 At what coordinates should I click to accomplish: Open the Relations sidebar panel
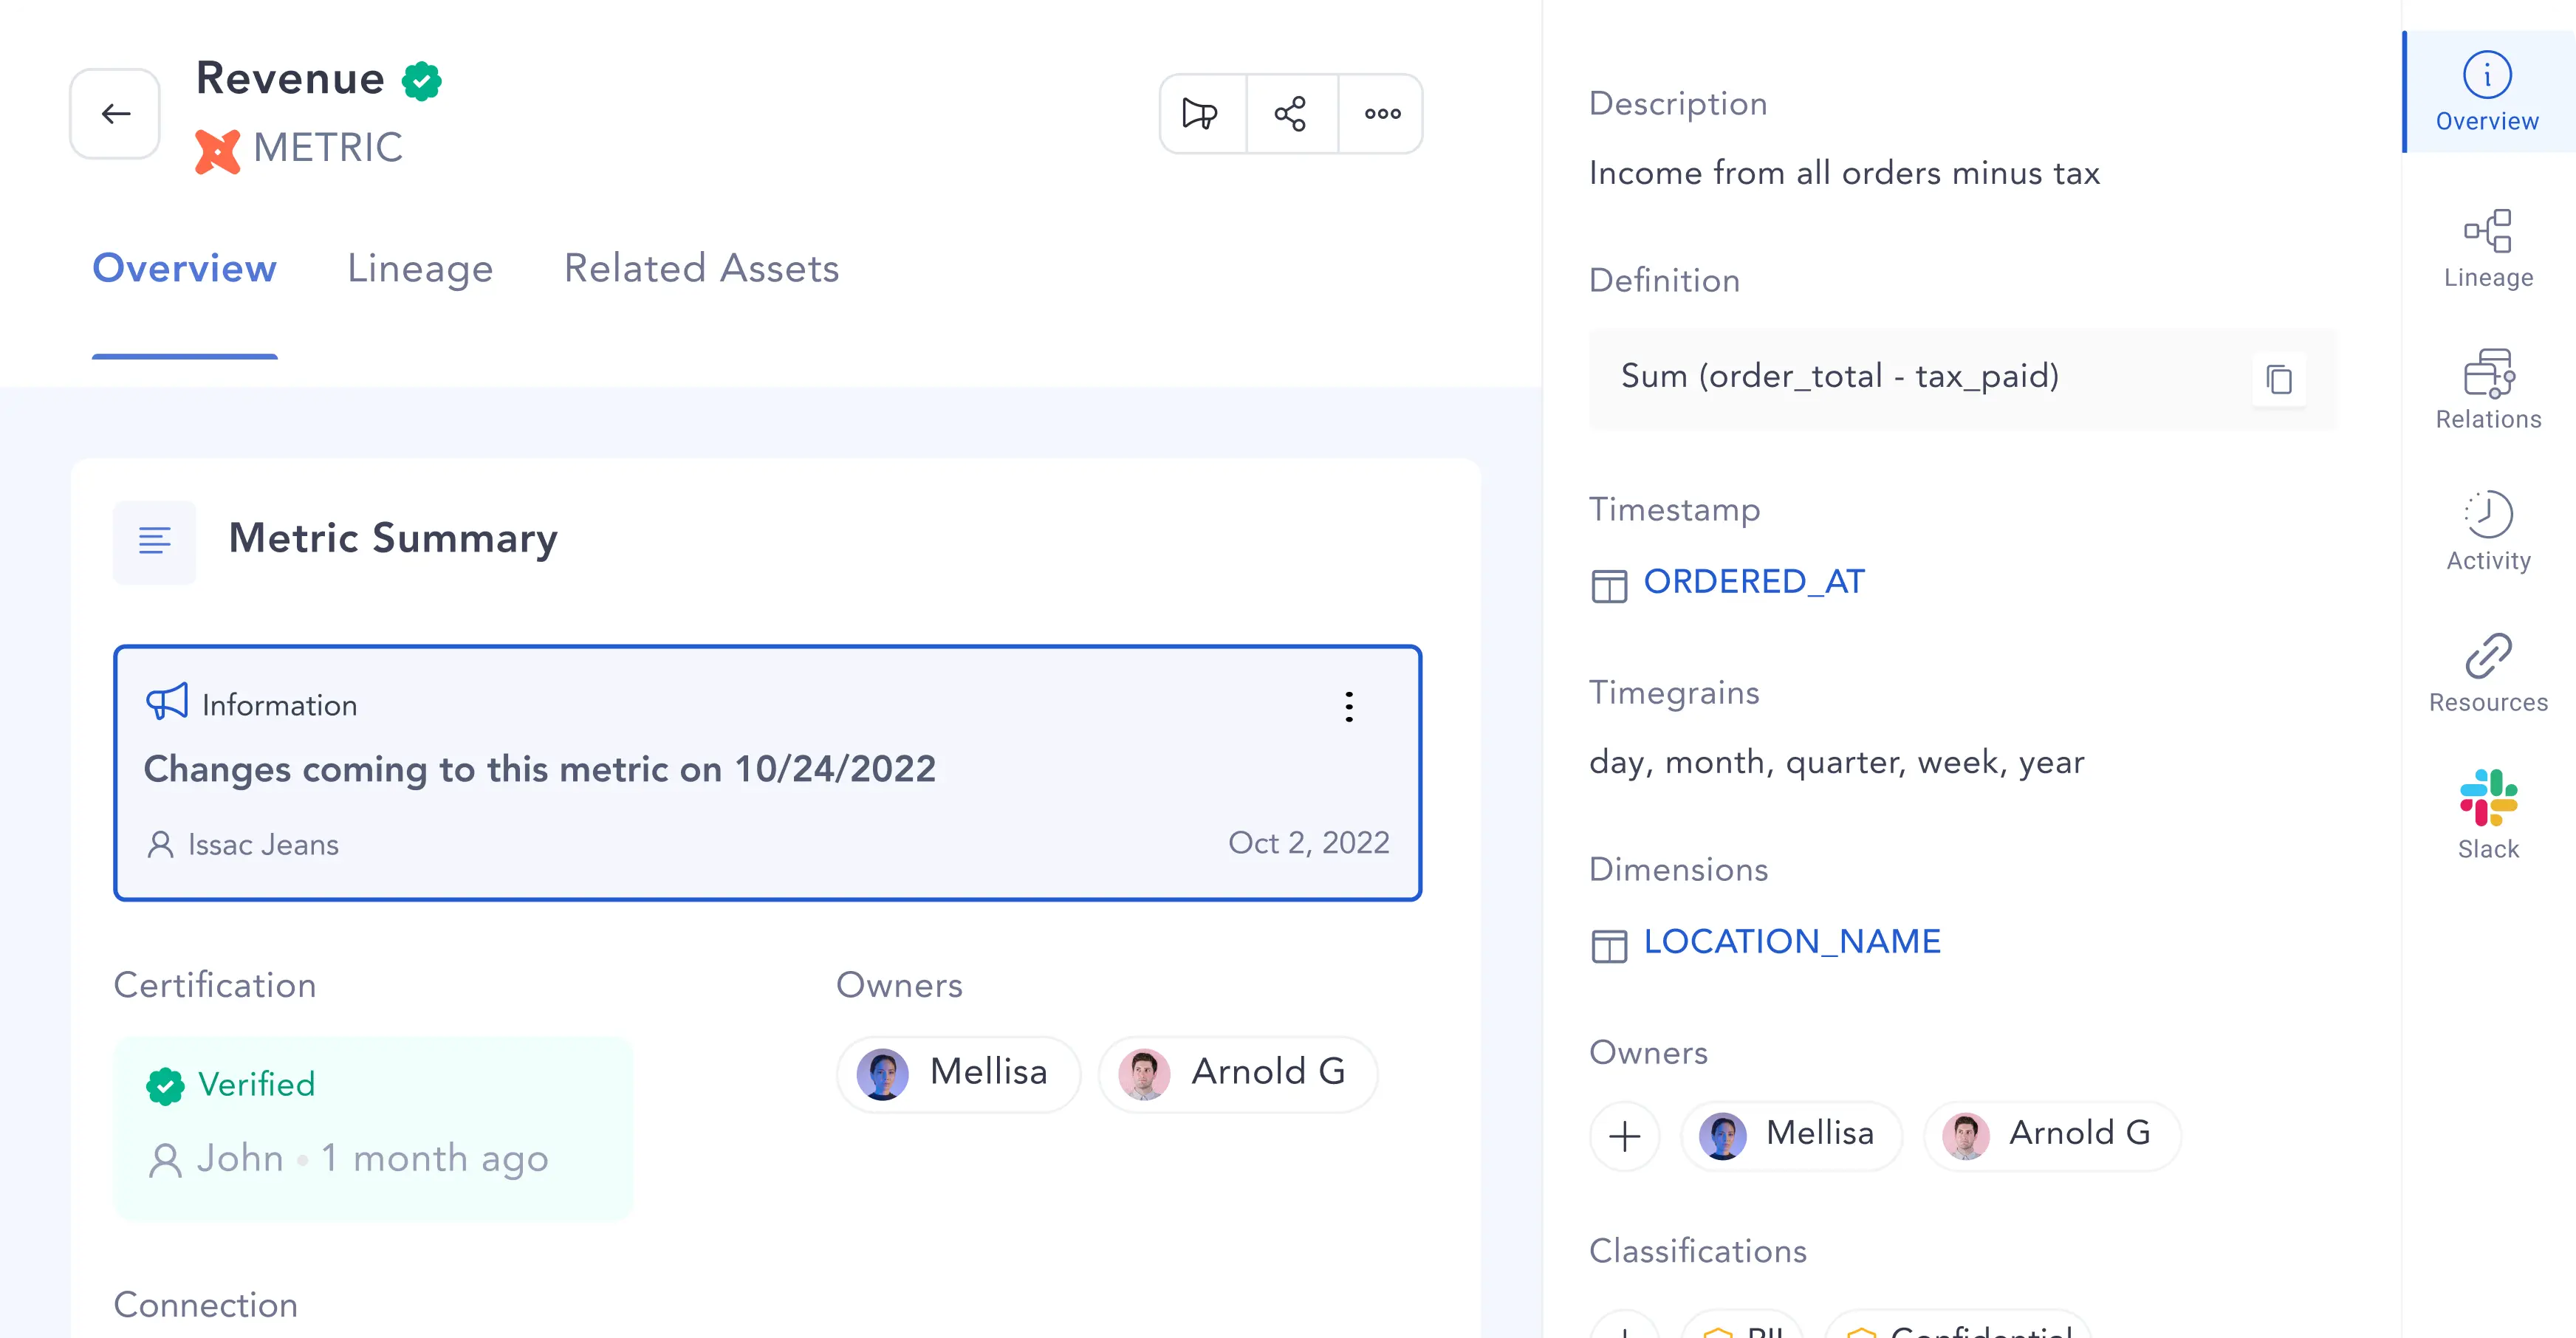click(2487, 390)
